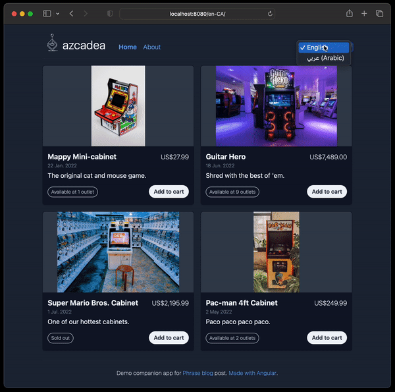Add Pac-man 4ft Cabinet to cart
This screenshot has width=395, height=392.
pyautogui.click(x=327, y=337)
